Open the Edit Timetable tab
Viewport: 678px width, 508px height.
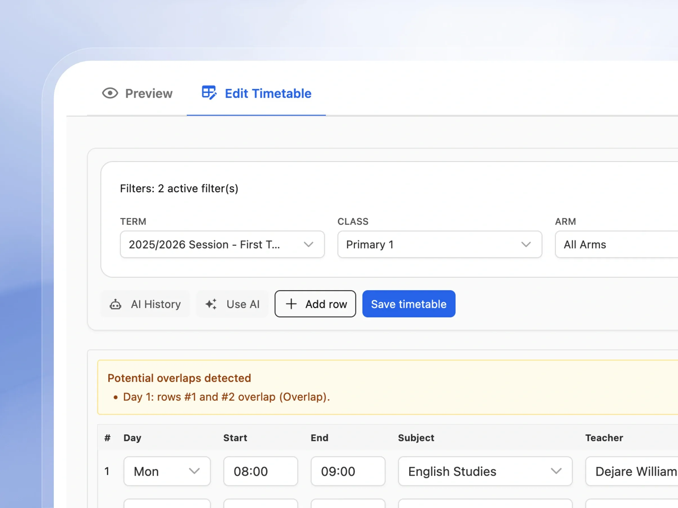pyautogui.click(x=256, y=93)
